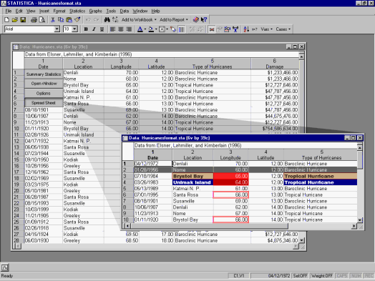Click the Summary Statistics button
The height and width of the screenshot is (281, 375).
[x=44, y=74]
